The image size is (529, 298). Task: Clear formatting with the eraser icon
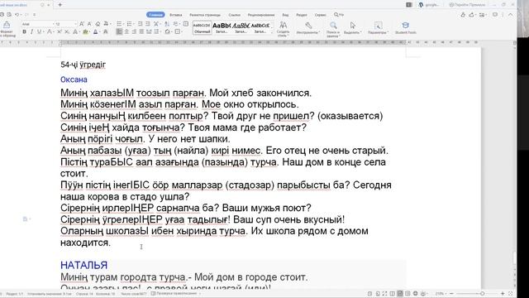(x=98, y=24)
